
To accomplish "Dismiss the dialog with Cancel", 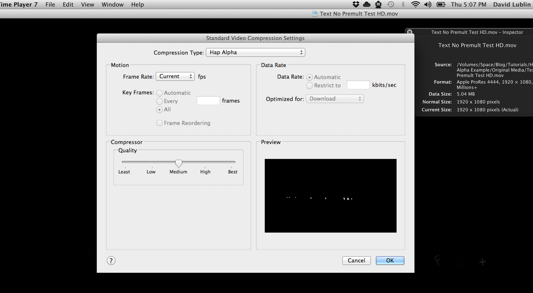I will tap(356, 260).
